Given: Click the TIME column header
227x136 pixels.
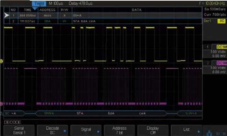Looking at the screenshot, I should (28, 10).
